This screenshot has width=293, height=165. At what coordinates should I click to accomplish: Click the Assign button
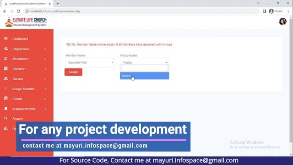tap(73, 72)
